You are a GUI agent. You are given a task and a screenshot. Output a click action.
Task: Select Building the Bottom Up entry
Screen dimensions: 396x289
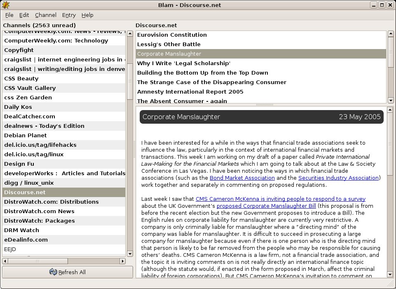pos(261,73)
